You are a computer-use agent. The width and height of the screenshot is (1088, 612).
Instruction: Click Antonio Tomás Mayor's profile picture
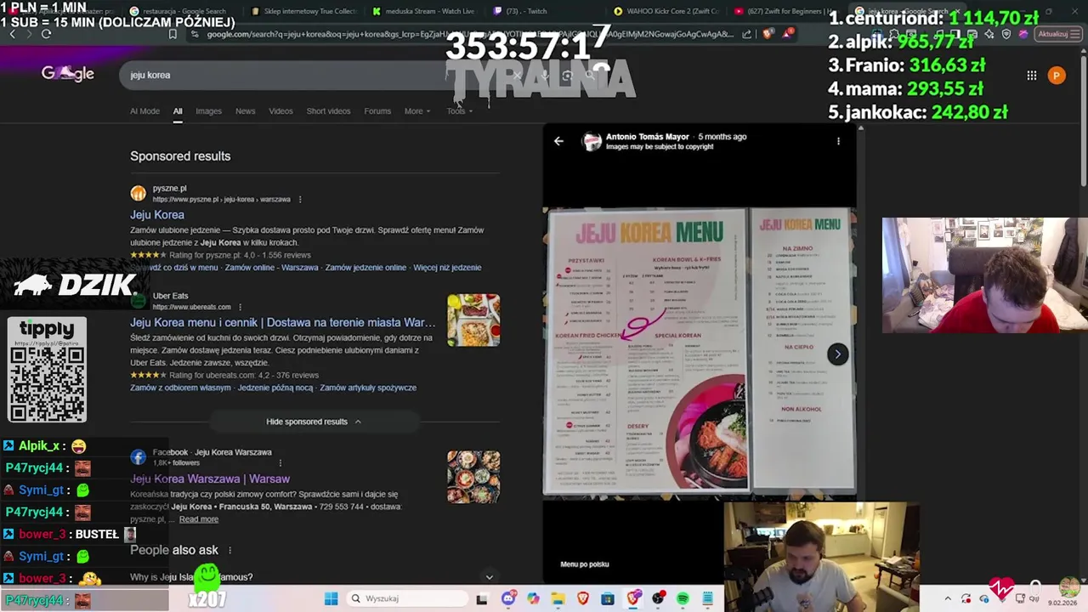click(x=592, y=141)
